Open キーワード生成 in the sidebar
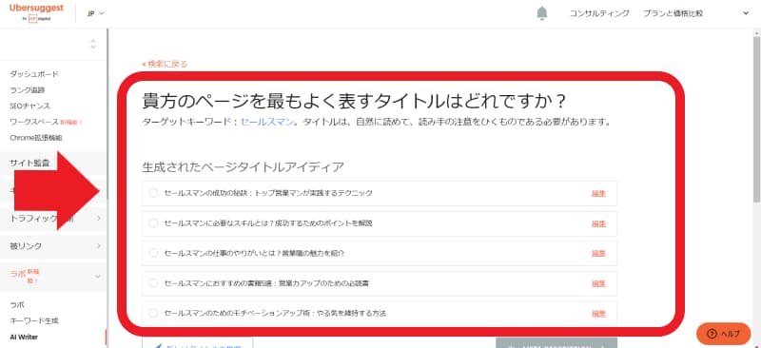This screenshot has height=348, width=761. (34, 320)
